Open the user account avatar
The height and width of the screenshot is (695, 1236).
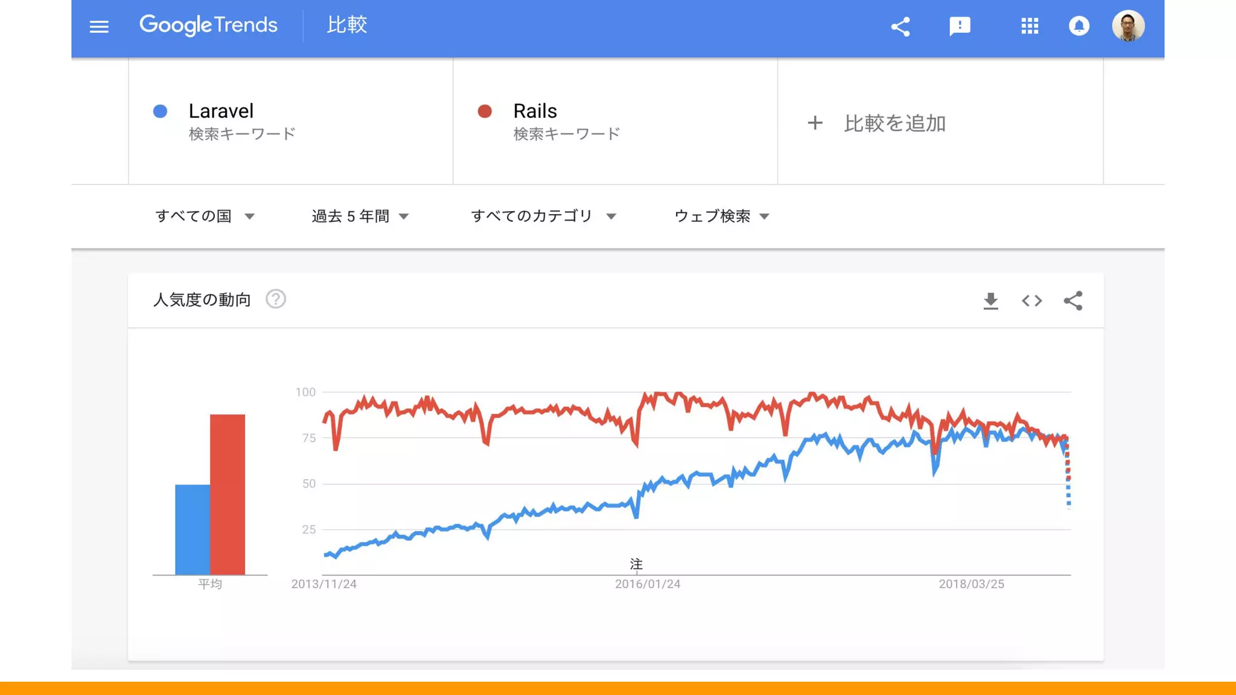(x=1128, y=26)
